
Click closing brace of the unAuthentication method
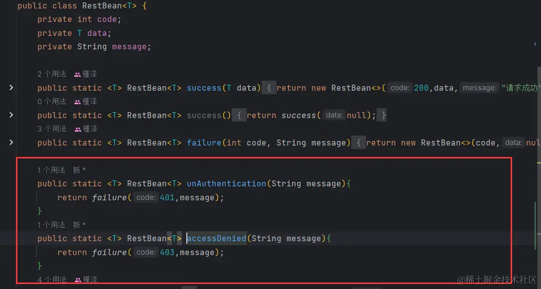click(40, 211)
